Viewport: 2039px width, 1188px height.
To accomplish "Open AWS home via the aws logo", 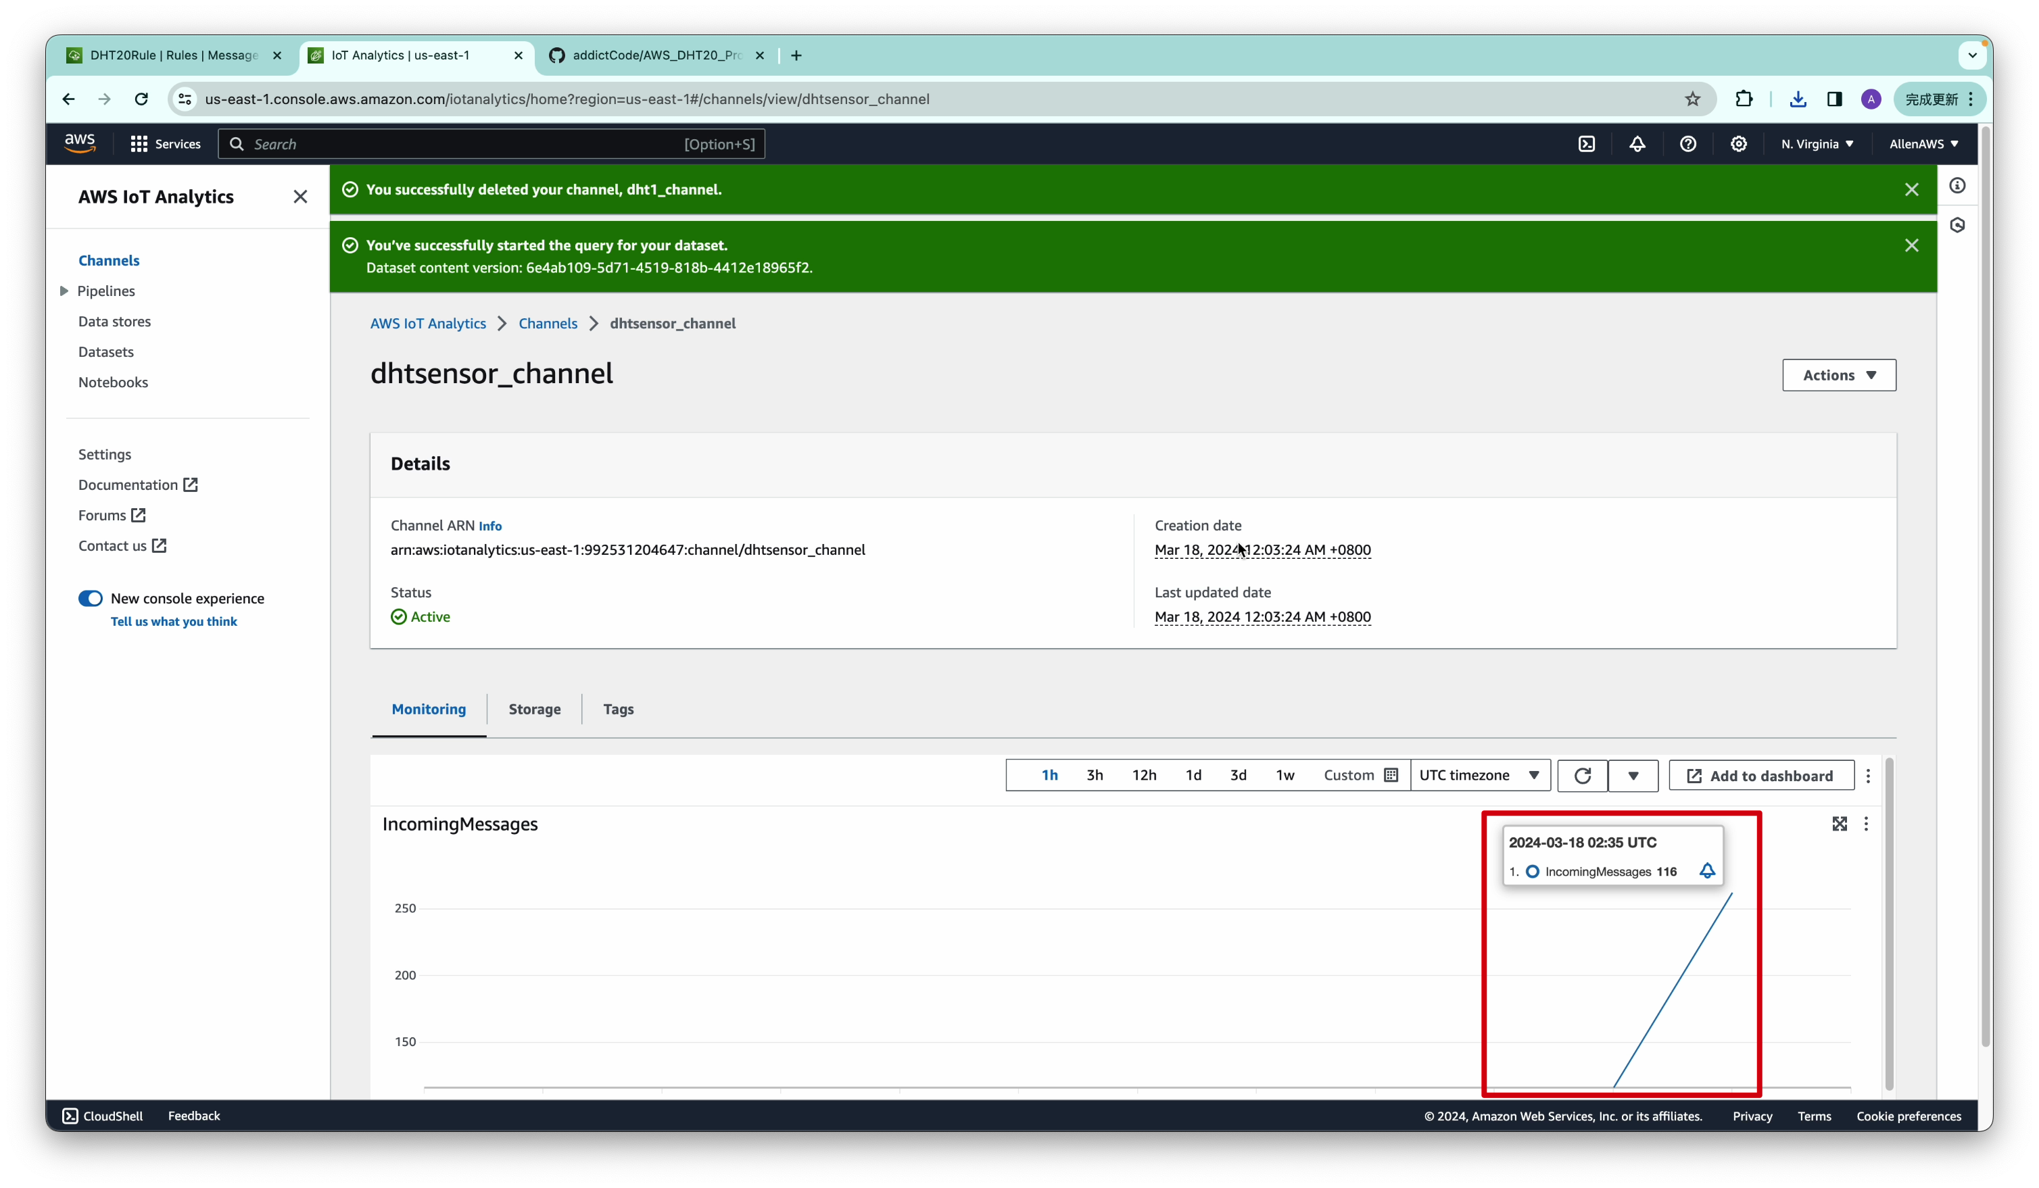I will click(79, 143).
